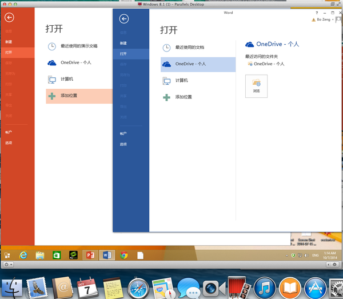Image resolution: width=343 pixels, height=299 pixels.
Task: Click the Windows Start button on taskbar
Action: (7, 255)
